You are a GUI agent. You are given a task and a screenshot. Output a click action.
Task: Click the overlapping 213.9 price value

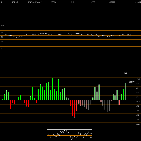(x=131, y=83)
